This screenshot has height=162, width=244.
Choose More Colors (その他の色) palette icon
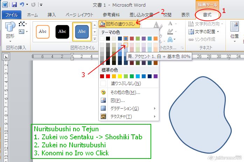tap(103, 93)
